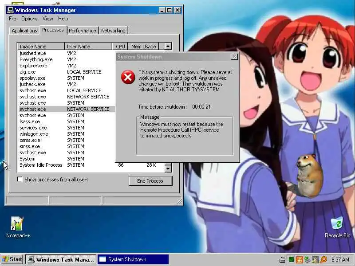
Task: Switch to the Networking tab
Action: pyautogui.click(x=113, y=31)
